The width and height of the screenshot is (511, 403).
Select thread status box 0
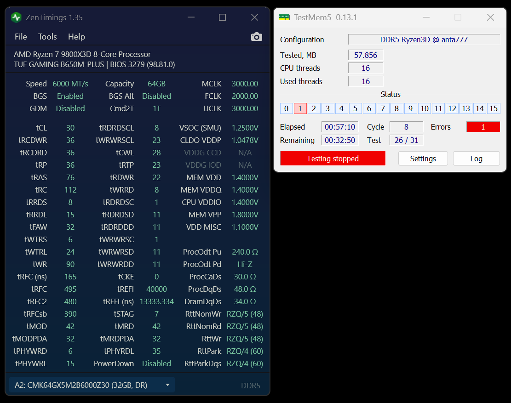286,108
